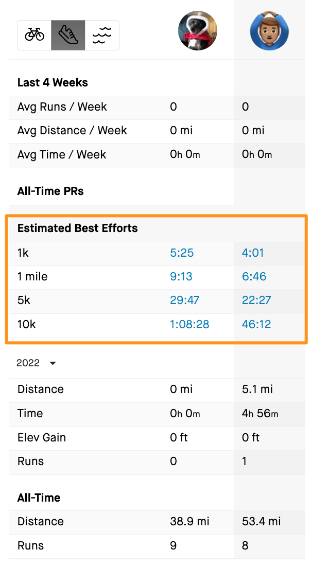Click the 53.4 mi all-time distance
312x568 pixels.
click(x=262, y=522)
